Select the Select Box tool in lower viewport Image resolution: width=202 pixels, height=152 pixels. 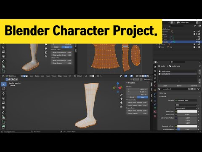point(4,84)
